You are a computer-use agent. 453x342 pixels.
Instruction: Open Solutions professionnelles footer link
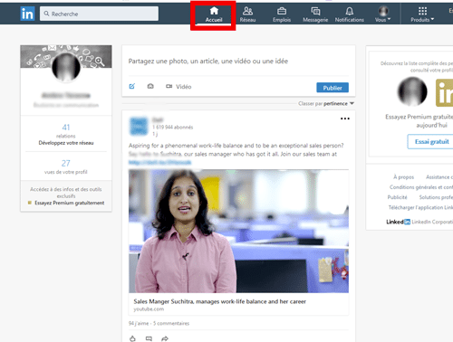pyautogui.click(x=436, y=197)
